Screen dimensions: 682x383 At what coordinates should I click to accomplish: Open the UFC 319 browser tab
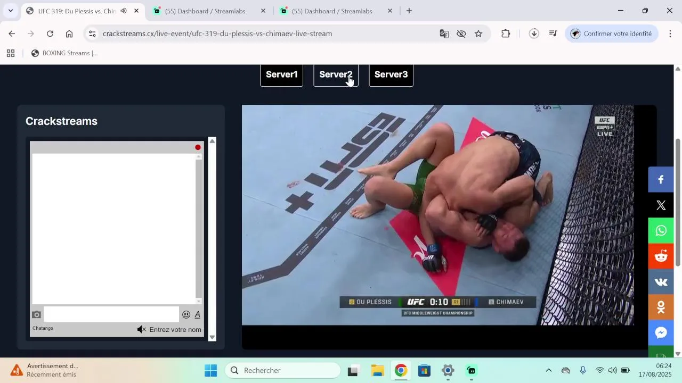point(77,11)
